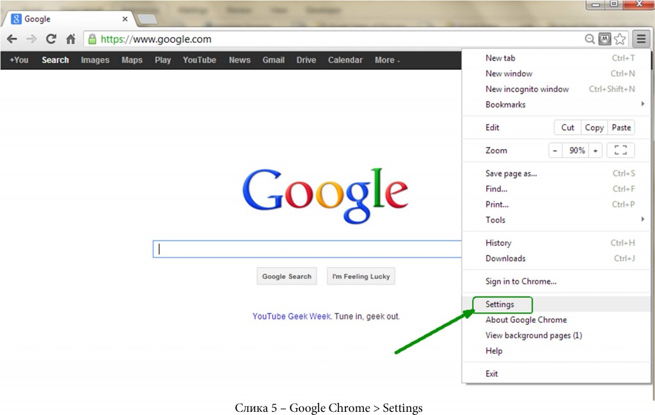This screenshot has height=415, width=655.
Task: Decrease zoom with the minus button
Action: point(555,150)
